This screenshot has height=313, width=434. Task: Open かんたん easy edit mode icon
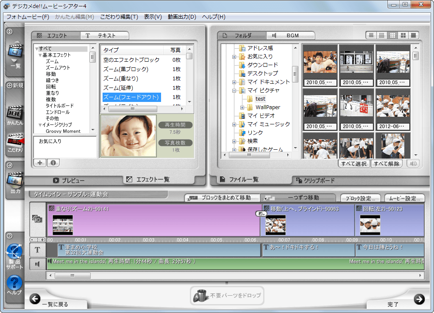[x=15, y=115]
